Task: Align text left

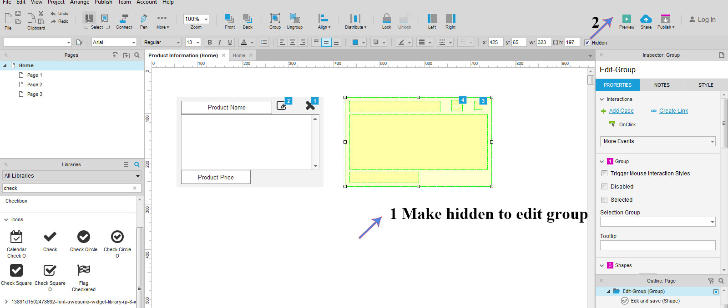Action: click(x=282, y=42)
